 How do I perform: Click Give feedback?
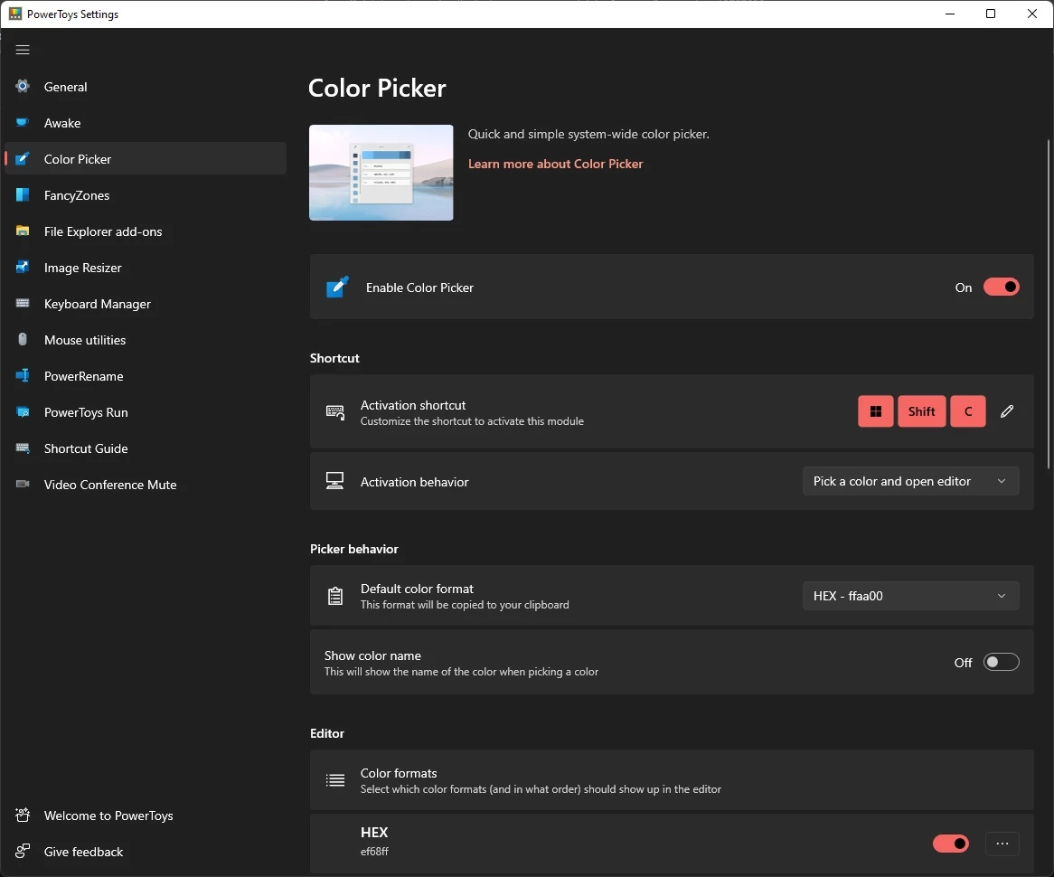[146, 852]
